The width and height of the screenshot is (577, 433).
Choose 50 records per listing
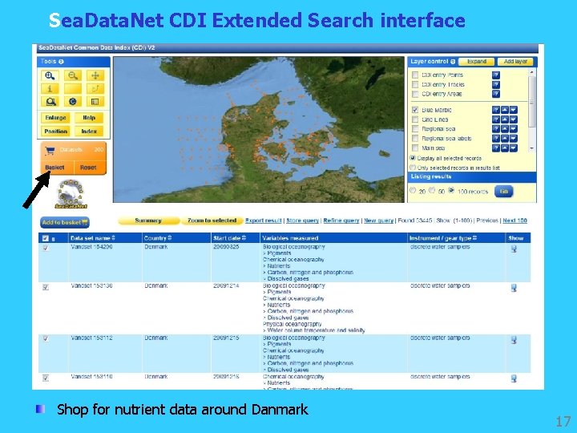[432, 190]
